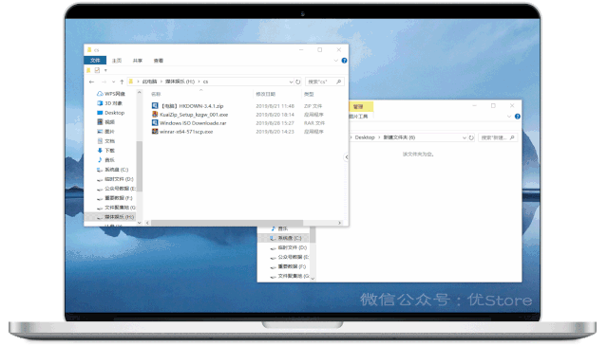The height and width of the screenshot is (346, 608).
Task: Click the 管理 tab in second window
Action: point(358,106)
